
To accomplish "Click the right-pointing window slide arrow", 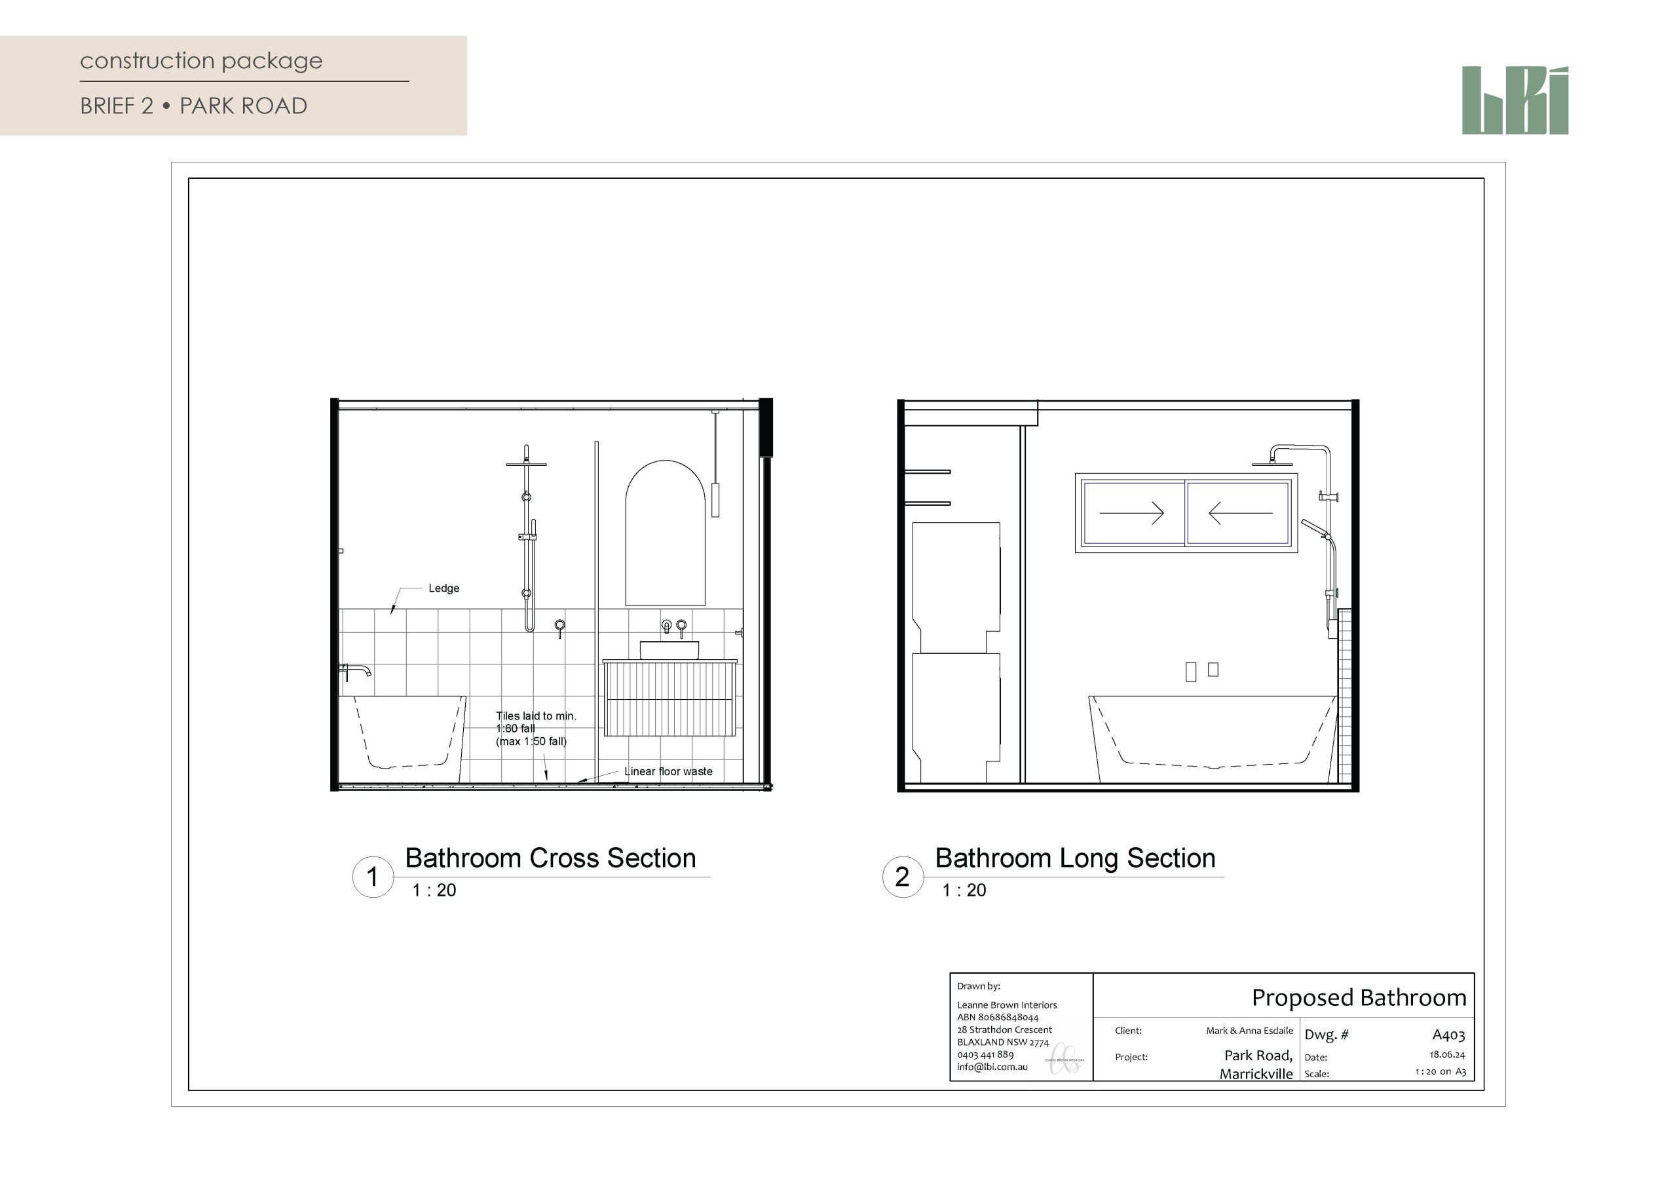I will click(1131, 513).
